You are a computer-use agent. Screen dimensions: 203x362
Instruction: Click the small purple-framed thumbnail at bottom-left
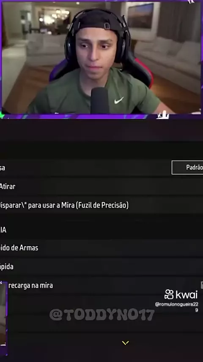(x=3, y=319)
